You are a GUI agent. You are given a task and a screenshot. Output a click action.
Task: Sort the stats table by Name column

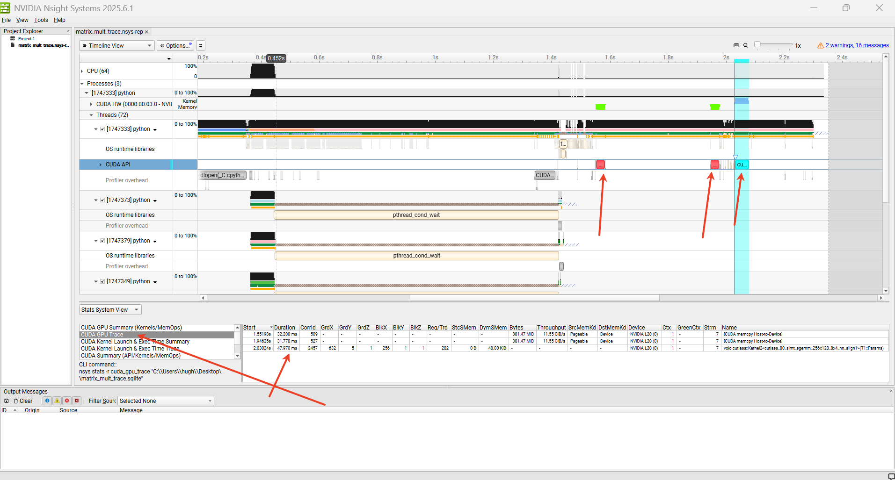[x=804, y=328]
